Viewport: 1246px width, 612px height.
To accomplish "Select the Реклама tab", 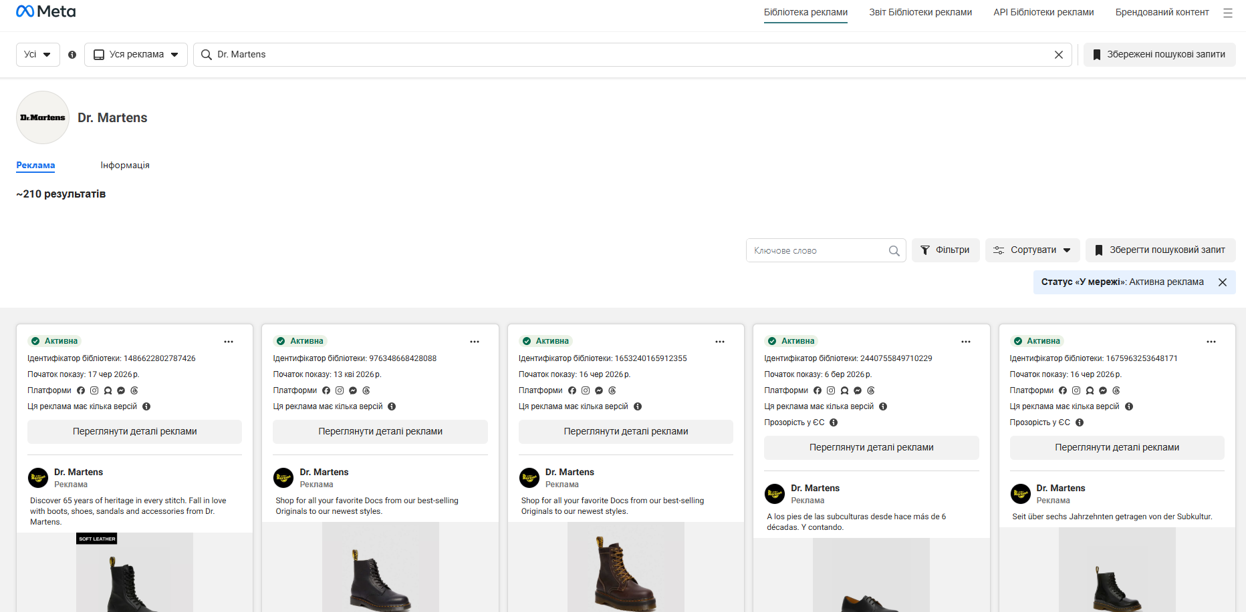I will [35, 166].
